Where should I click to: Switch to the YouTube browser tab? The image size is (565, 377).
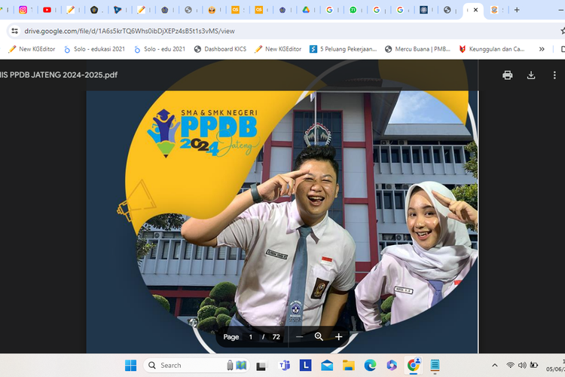tap(47, 10)
